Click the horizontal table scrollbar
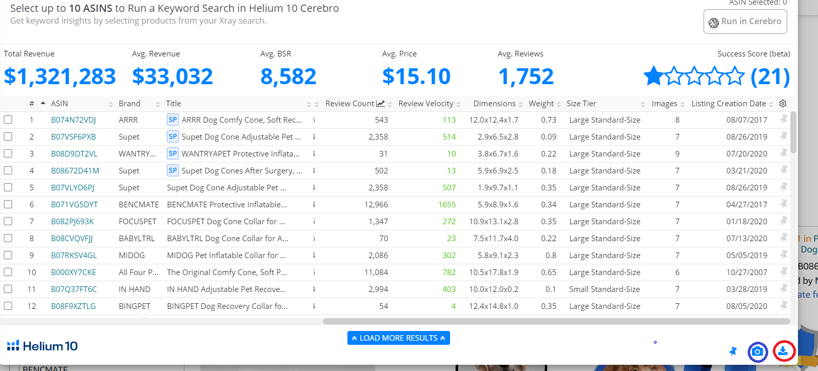 pos(556,321)
